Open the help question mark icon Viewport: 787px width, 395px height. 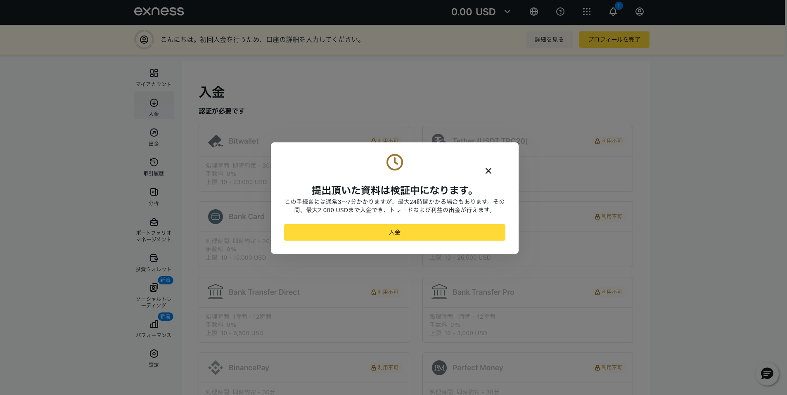point(560,12)
